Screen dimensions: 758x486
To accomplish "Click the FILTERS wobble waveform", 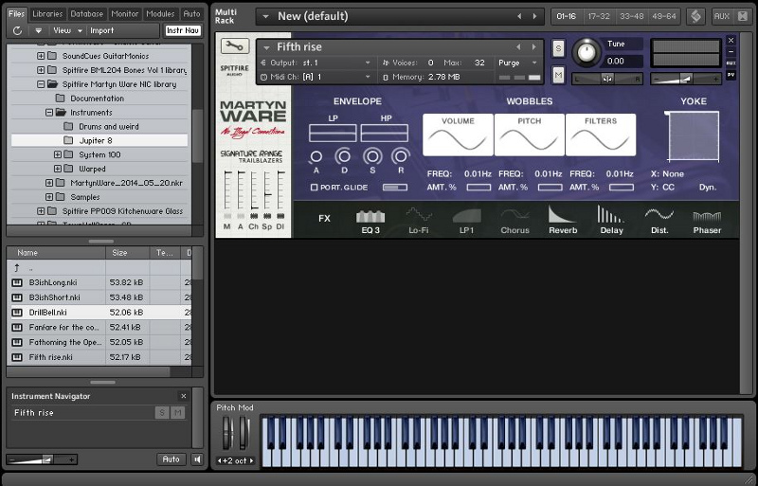I will pos(601,135).
